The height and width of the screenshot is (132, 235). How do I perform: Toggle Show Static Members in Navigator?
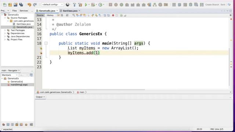click(x=12, y=125)
